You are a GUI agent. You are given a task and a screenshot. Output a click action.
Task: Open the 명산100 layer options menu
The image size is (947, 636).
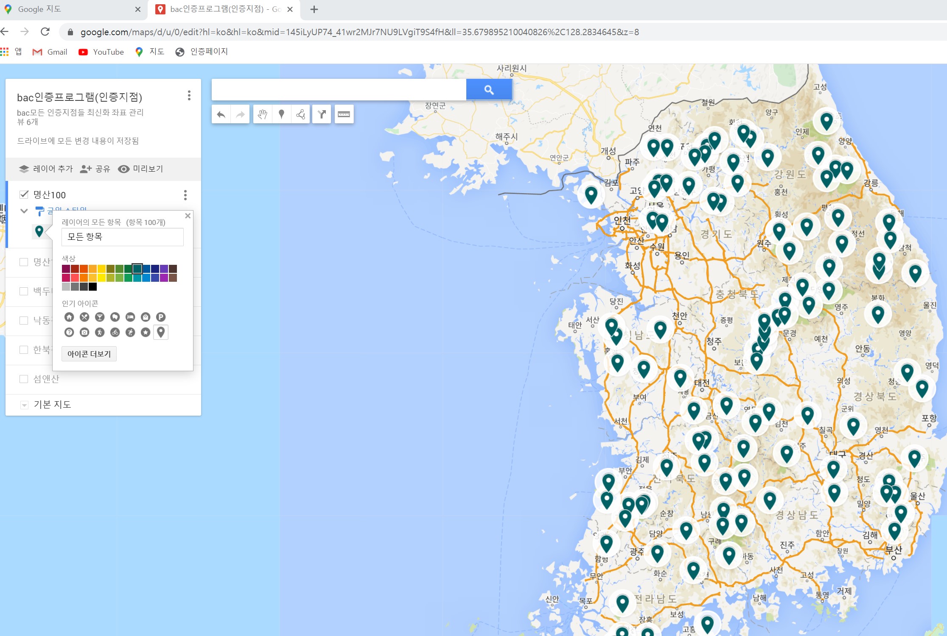point(185,195)
